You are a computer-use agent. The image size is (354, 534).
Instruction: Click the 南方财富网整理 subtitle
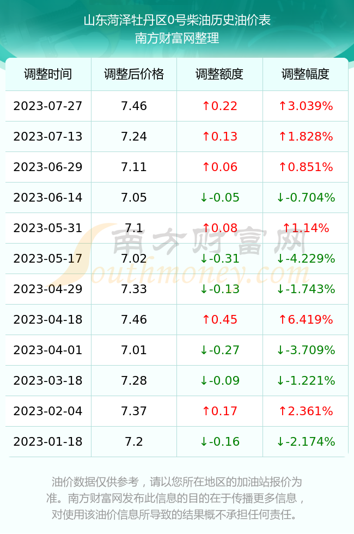(177, 38)
